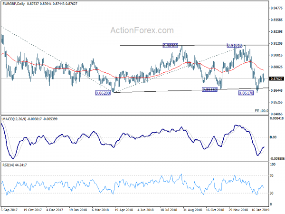Image resolution: width=285 pixels, height=214 pixels.
Task: Select the 0.86170 price label
Action: click(x=246, y=93)
